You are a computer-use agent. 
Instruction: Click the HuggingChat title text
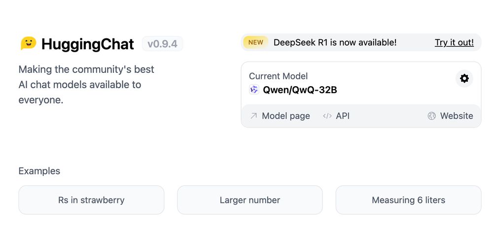88,44
